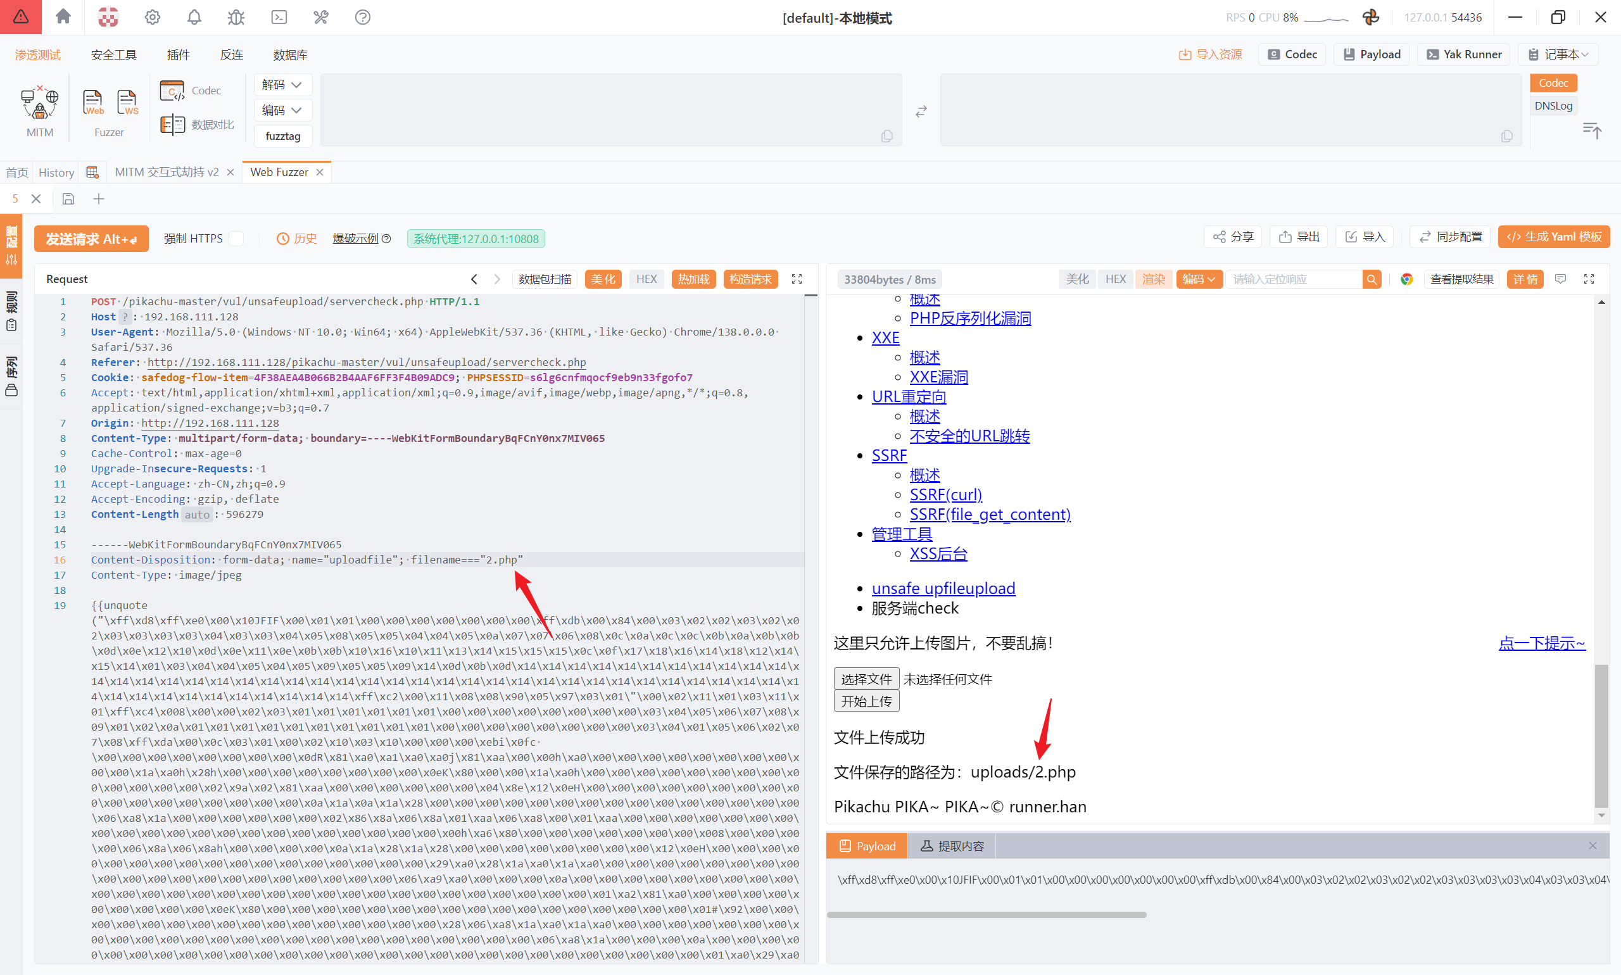
Task: Open the WebSocket Fuzzer icon
Action: (127, 103)
